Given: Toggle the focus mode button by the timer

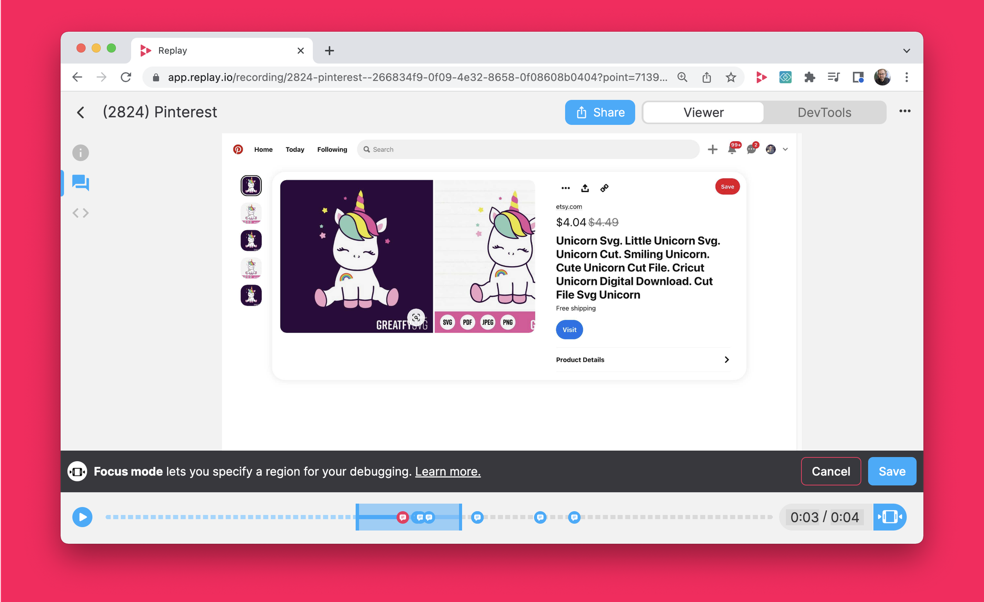Looking at the screenshot, I should [x=889, y=517].
